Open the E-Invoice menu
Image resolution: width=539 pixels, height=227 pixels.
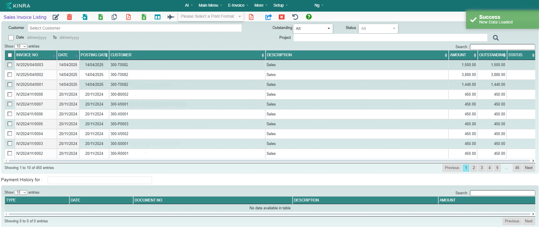[238, 5]
